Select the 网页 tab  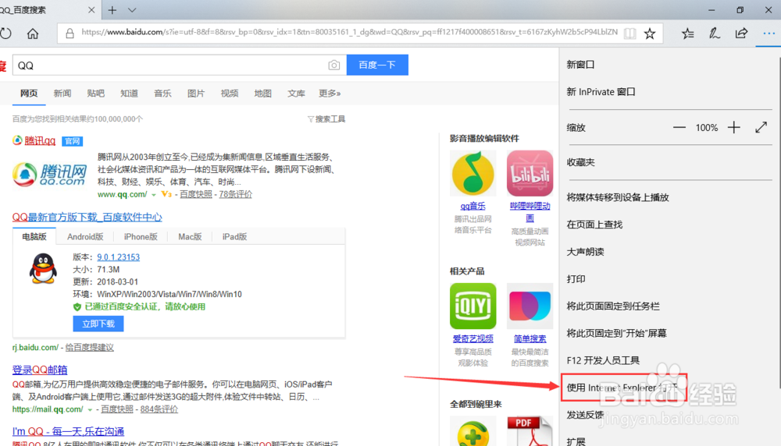tap(29, 94)
